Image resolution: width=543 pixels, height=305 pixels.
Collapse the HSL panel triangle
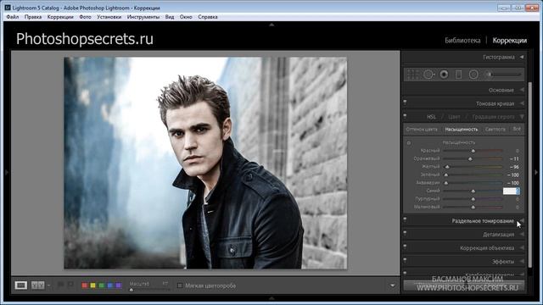(522, 117)
